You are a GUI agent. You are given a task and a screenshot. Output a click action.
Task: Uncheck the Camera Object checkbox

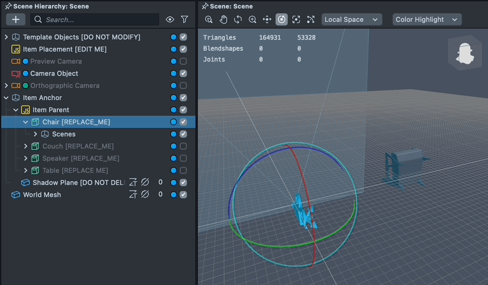point(183,73)
